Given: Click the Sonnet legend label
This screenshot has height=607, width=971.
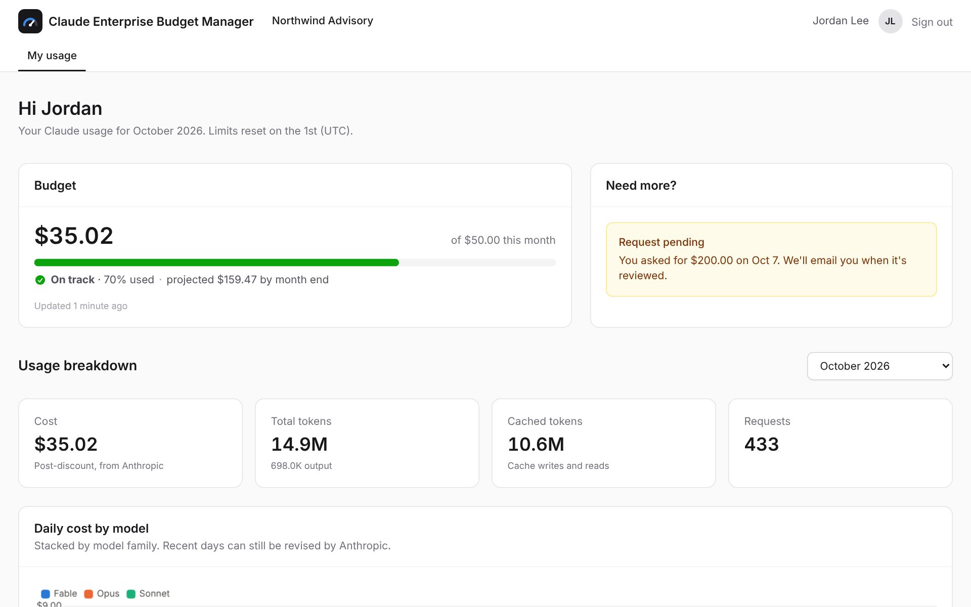Looking at the screenshot, I should [154, 593].
